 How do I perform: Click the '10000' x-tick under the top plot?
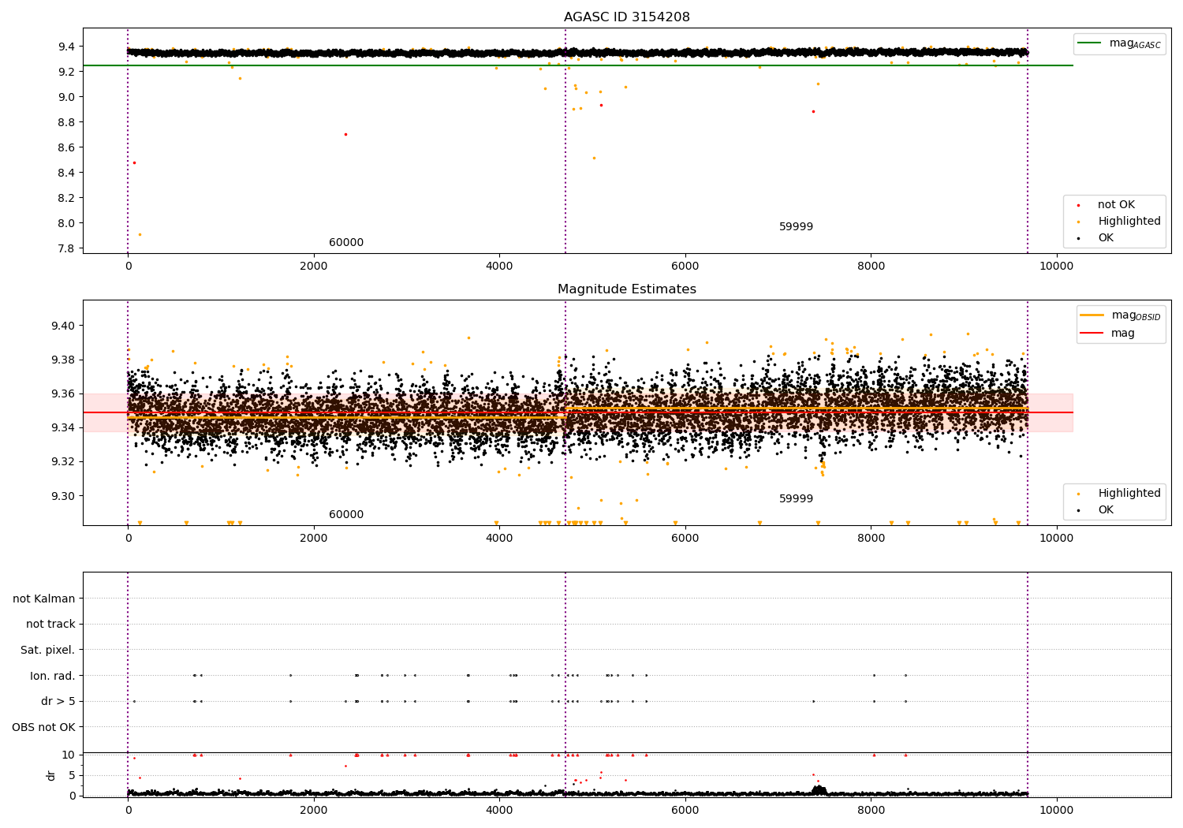(x=1057, y=267)
